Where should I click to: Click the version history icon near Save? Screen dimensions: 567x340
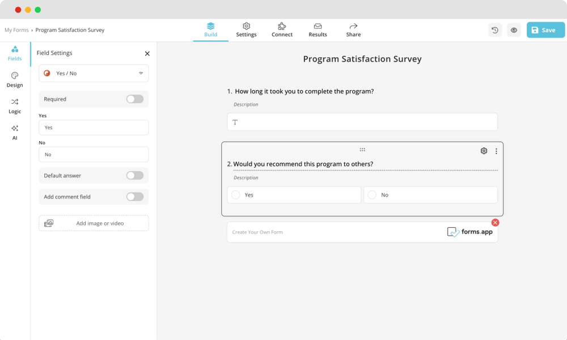tap(494, 29)
